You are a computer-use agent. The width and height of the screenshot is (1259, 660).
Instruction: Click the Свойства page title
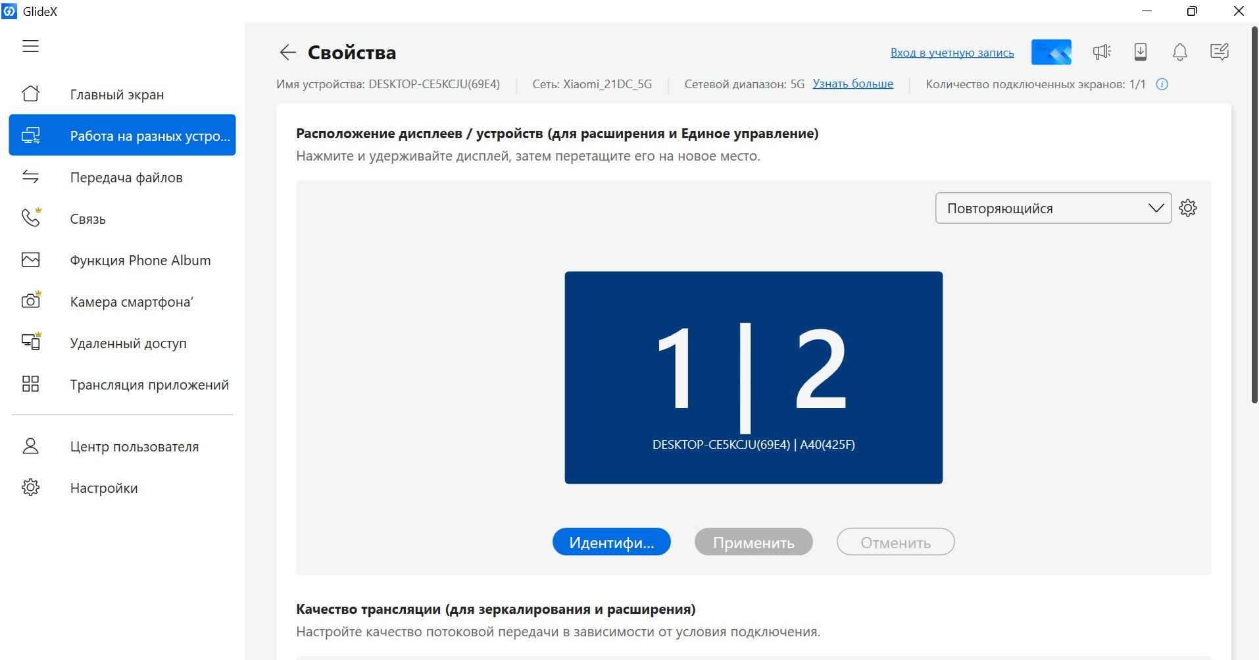(x=352, y=53)
